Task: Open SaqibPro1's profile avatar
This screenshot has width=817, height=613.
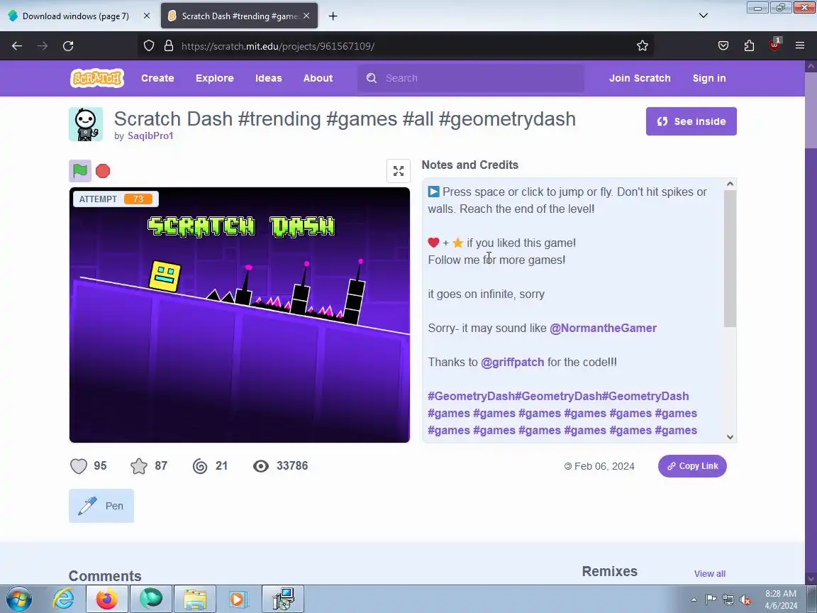Action: [86, 124]
